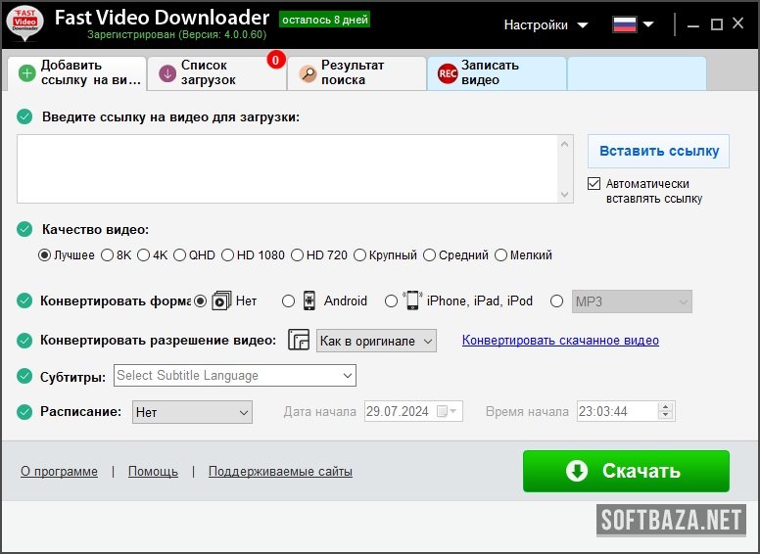Click the start time spinner arrows
The width and height of the screenshot is (760, 554).
(x=666, y=412)
